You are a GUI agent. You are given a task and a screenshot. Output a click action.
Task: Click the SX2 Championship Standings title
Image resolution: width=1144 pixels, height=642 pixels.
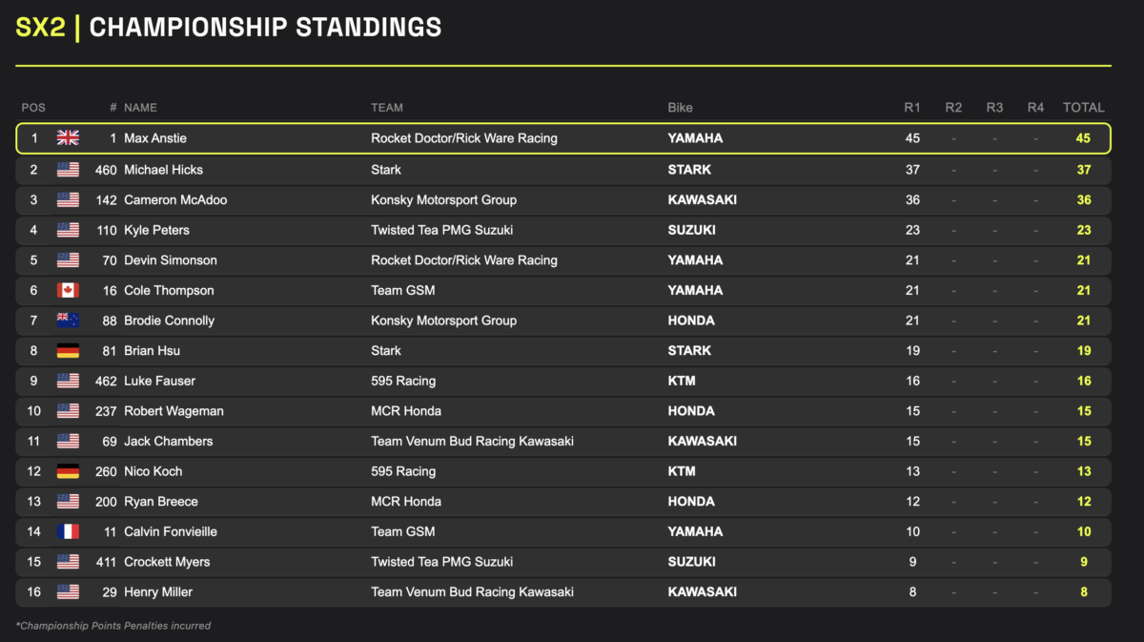click(x=229, y=27)
